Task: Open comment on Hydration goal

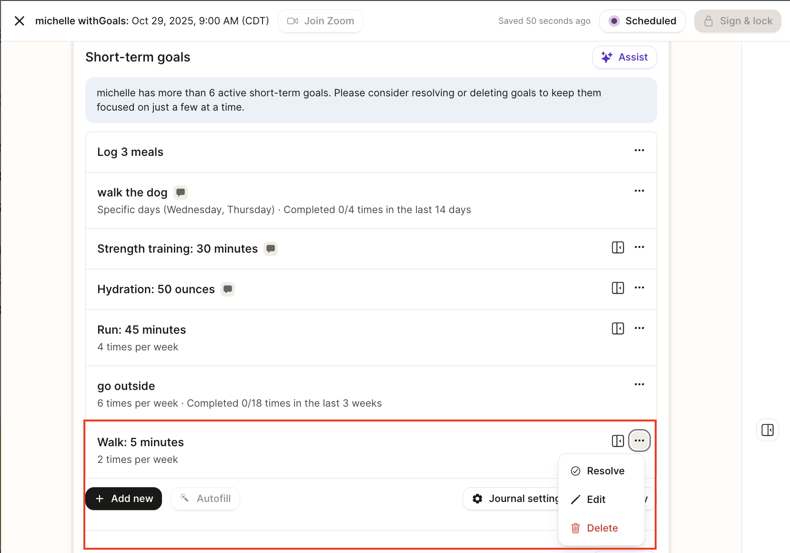Action: 228,289
